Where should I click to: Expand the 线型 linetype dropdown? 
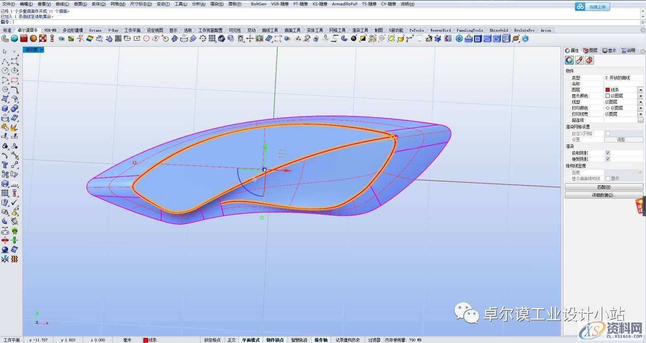pos(640,102)
